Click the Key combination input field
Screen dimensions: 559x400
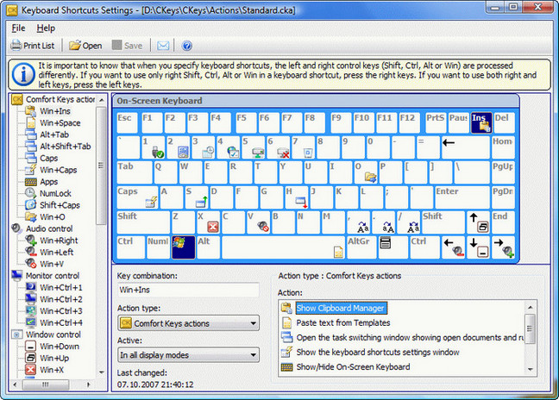187,291
